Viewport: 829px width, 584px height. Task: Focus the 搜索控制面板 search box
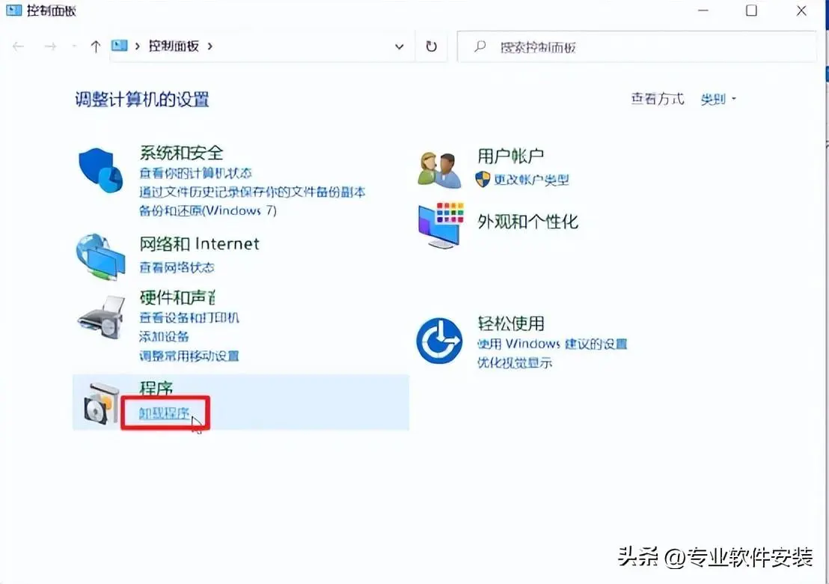[x=637, y=47]
